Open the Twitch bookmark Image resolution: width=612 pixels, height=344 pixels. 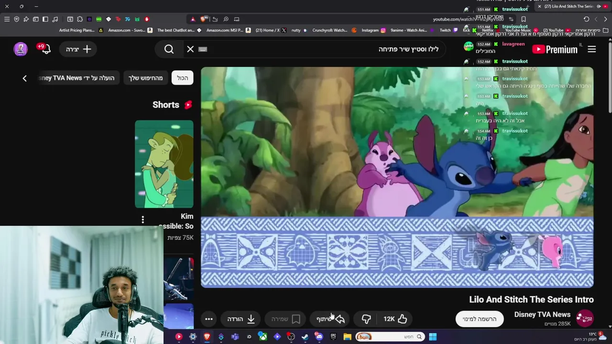[x=448, y=30]
